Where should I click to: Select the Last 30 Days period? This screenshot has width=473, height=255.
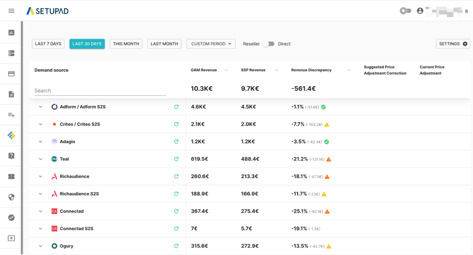pyautogui.click(x=87, y=44)
